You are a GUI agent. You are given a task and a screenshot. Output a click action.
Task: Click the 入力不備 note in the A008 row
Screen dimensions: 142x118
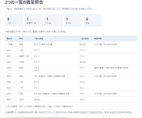tap(105, 94)
